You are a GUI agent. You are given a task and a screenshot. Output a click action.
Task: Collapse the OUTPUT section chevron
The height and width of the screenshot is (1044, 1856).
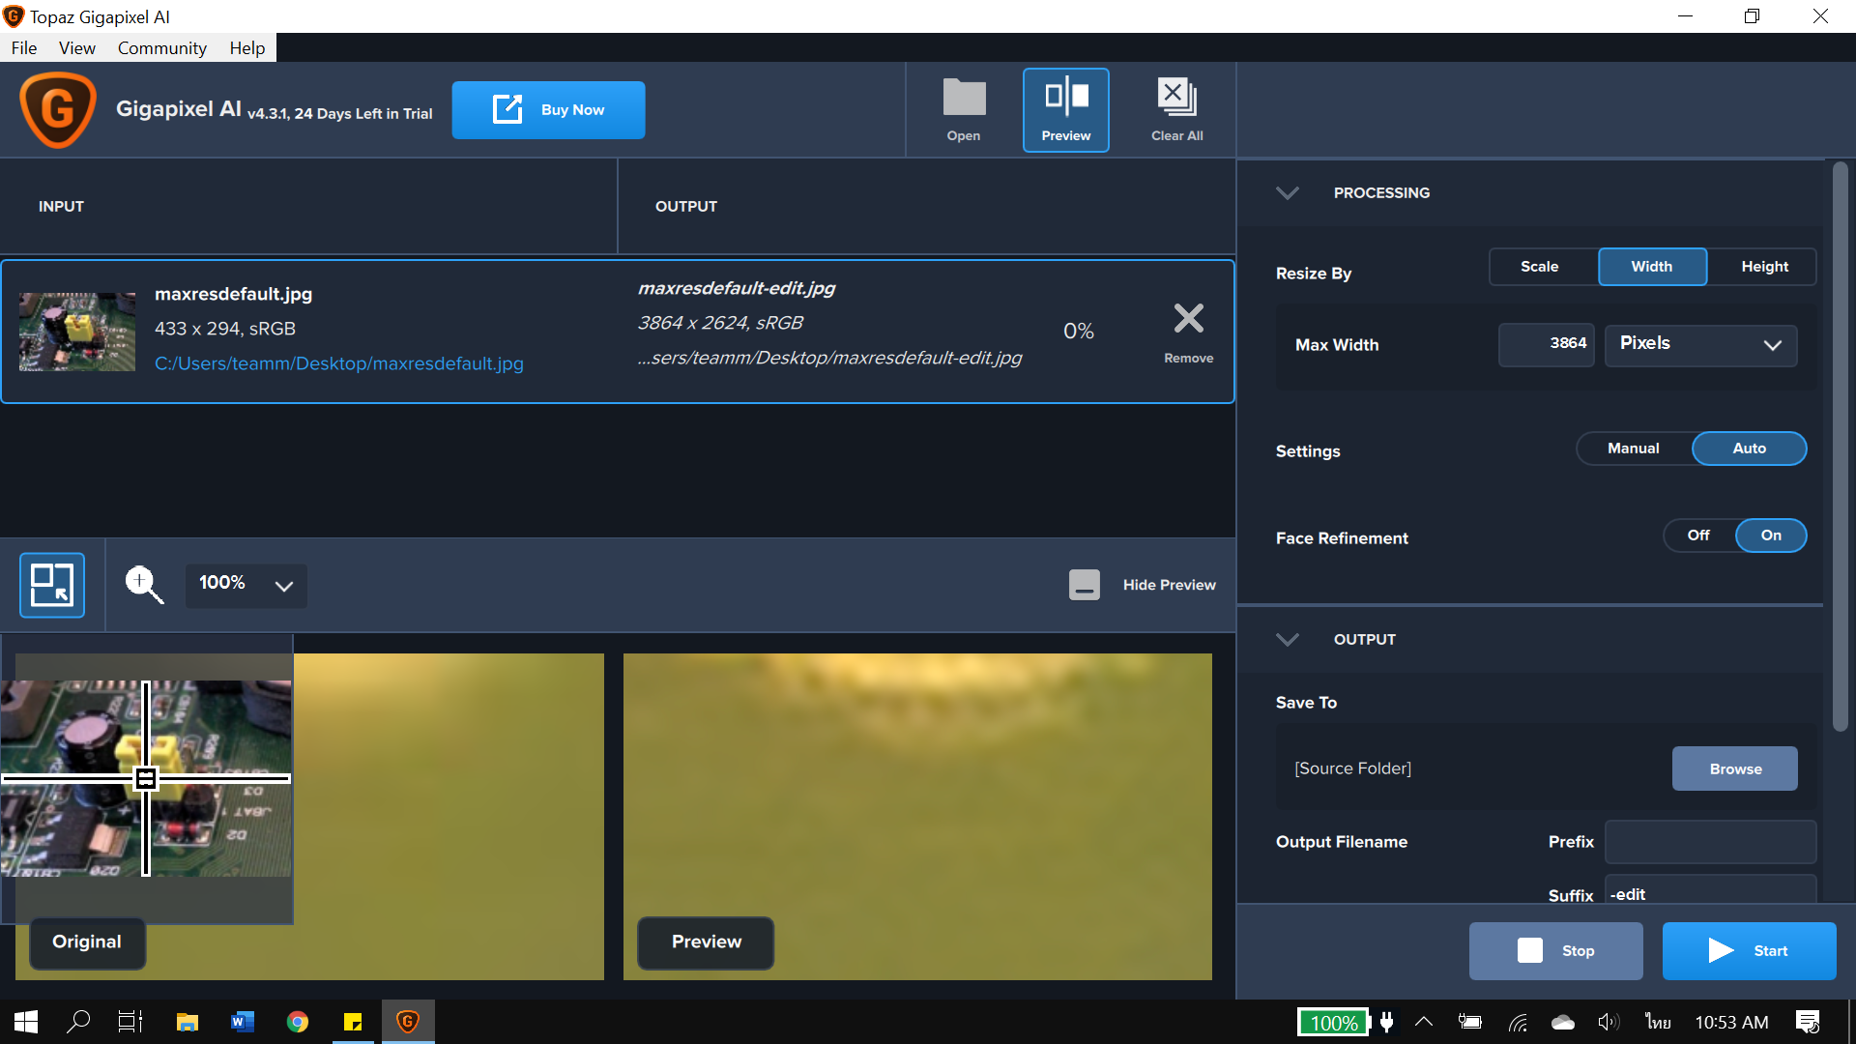(1287, 640)
